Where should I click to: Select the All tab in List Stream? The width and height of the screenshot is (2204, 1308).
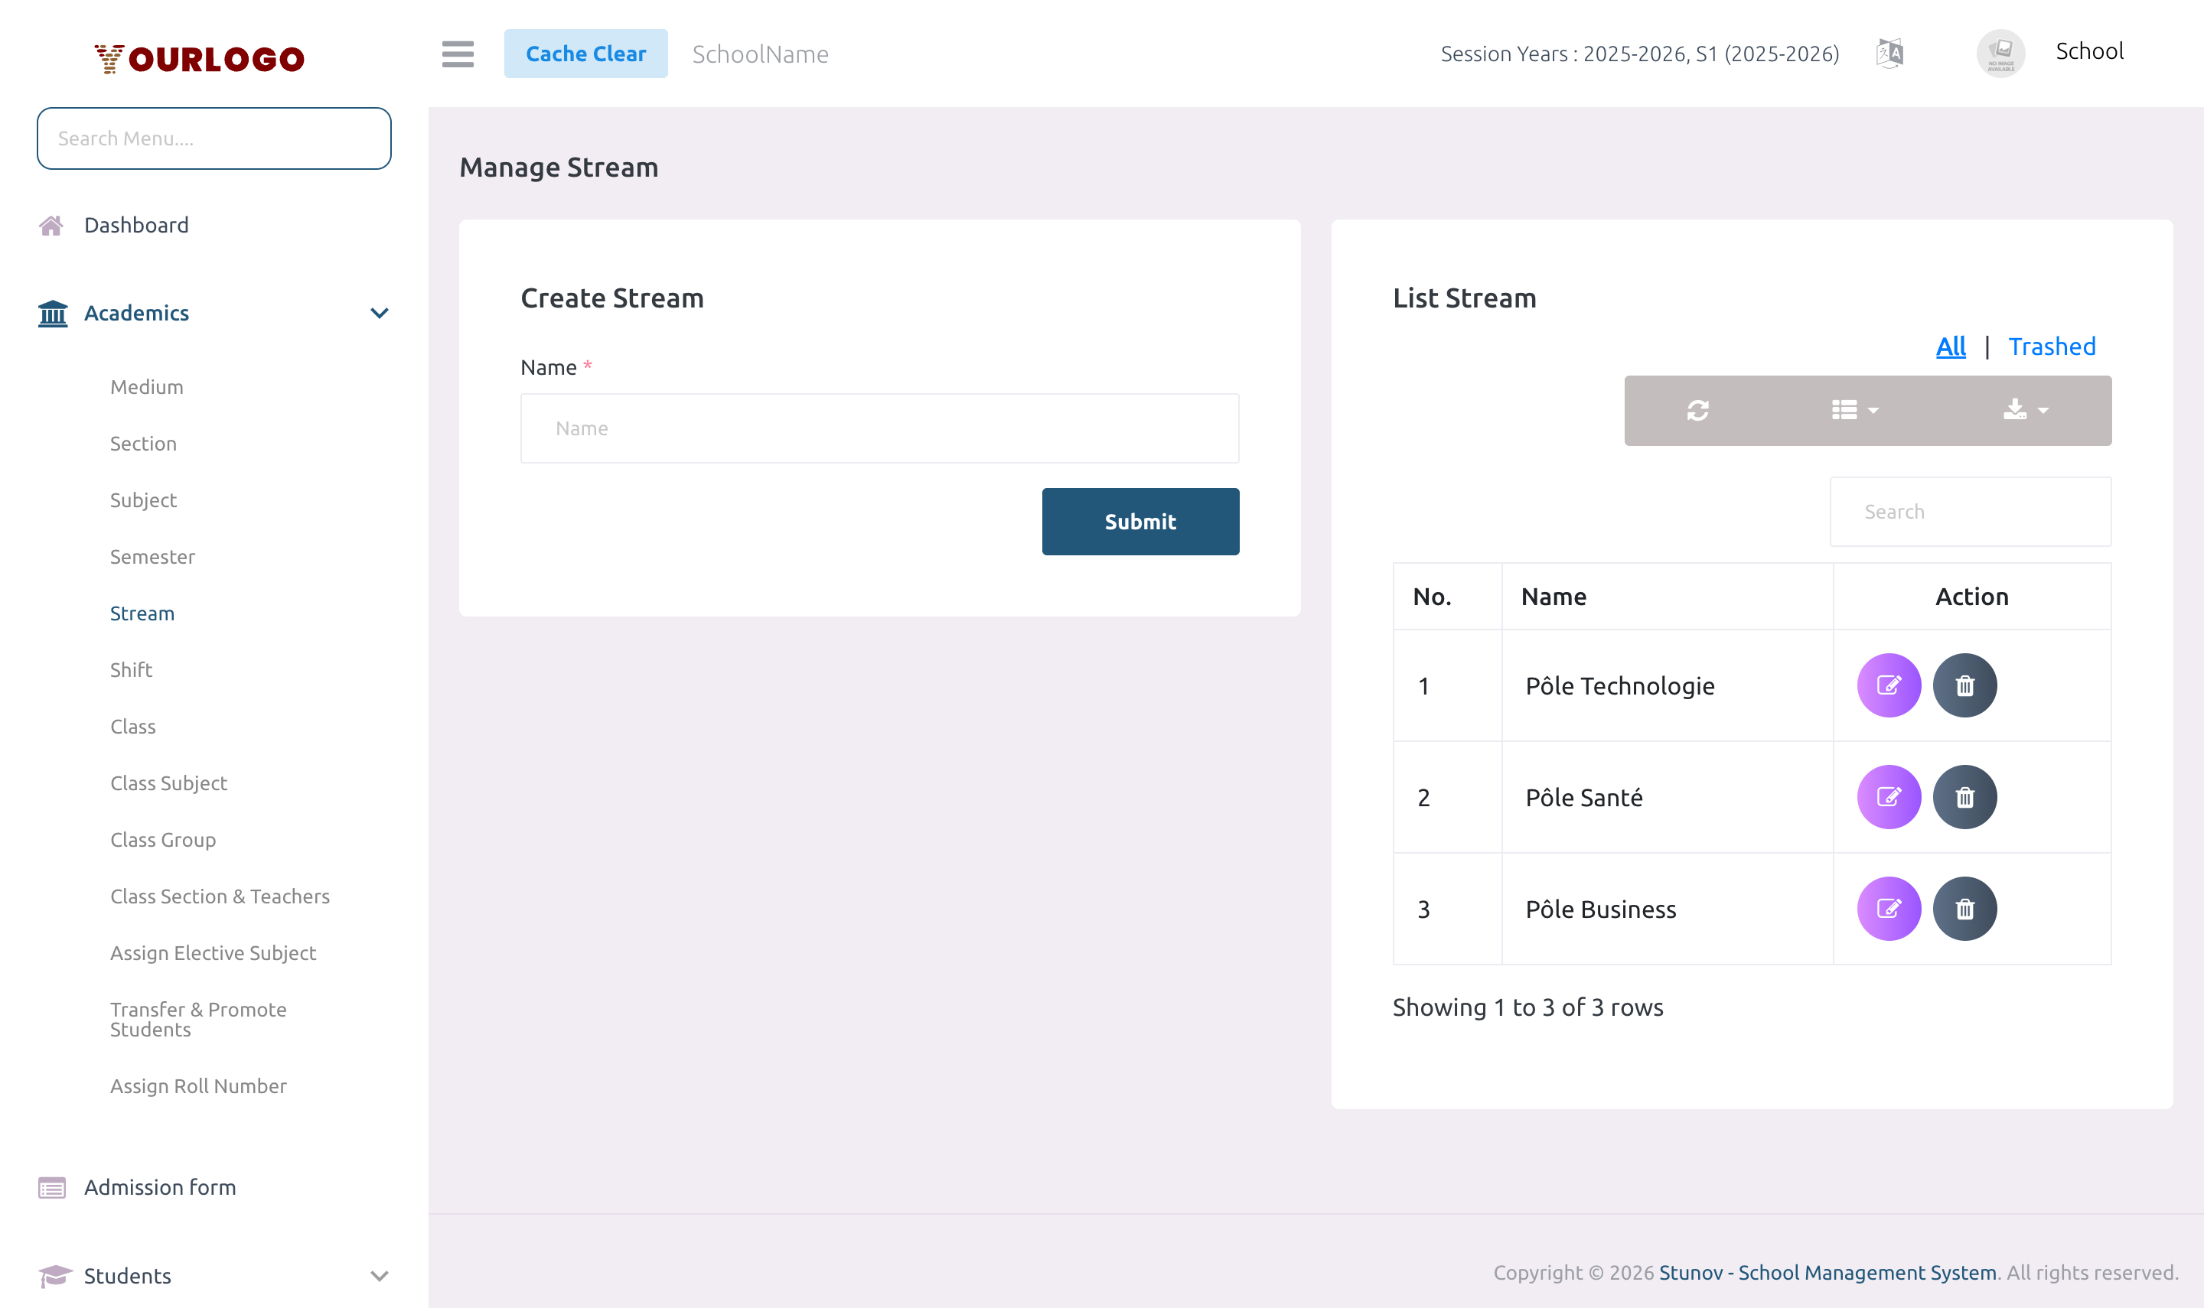click(1950, 347)
